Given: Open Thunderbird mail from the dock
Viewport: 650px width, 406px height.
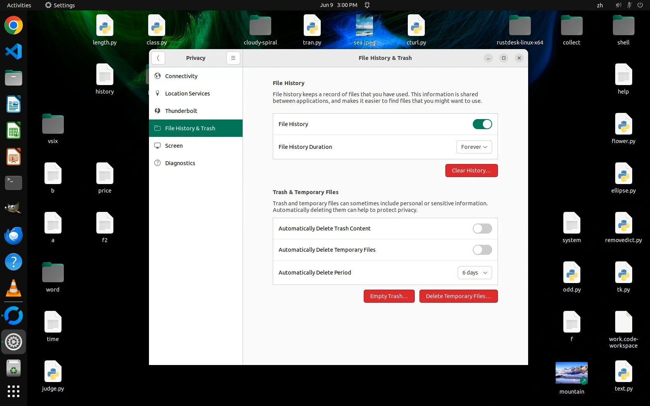Looking at the screenshot, I should (14, 235).
